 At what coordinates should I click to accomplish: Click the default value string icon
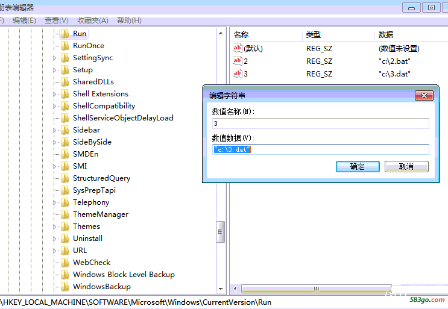tap(238, 48)
